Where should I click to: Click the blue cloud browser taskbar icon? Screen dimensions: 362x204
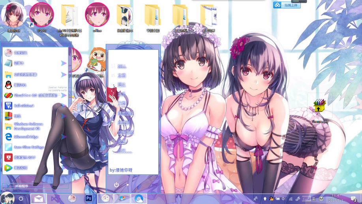[139, 198]
